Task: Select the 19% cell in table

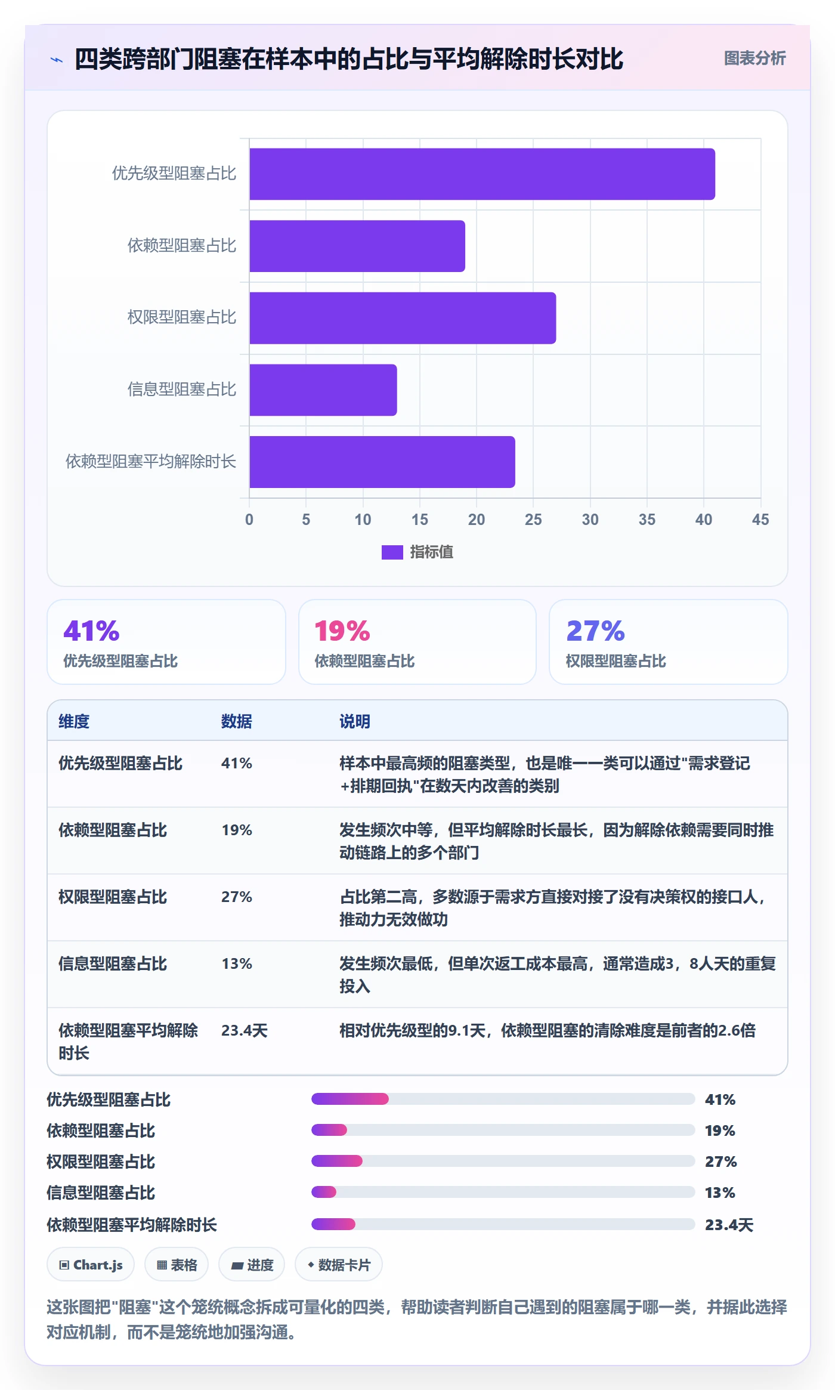Action: [237, 830]
